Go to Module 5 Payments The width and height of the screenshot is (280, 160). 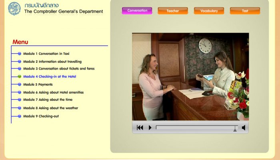tap(38, 84)
